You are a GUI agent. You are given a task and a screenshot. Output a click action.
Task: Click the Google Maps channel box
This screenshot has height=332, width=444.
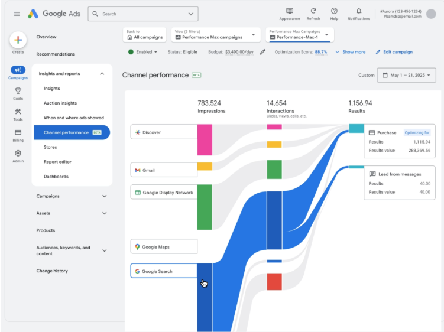click(x=164, y=246)
